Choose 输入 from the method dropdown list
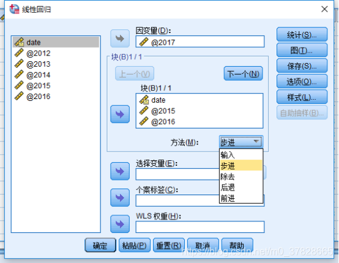 point(241,155)
